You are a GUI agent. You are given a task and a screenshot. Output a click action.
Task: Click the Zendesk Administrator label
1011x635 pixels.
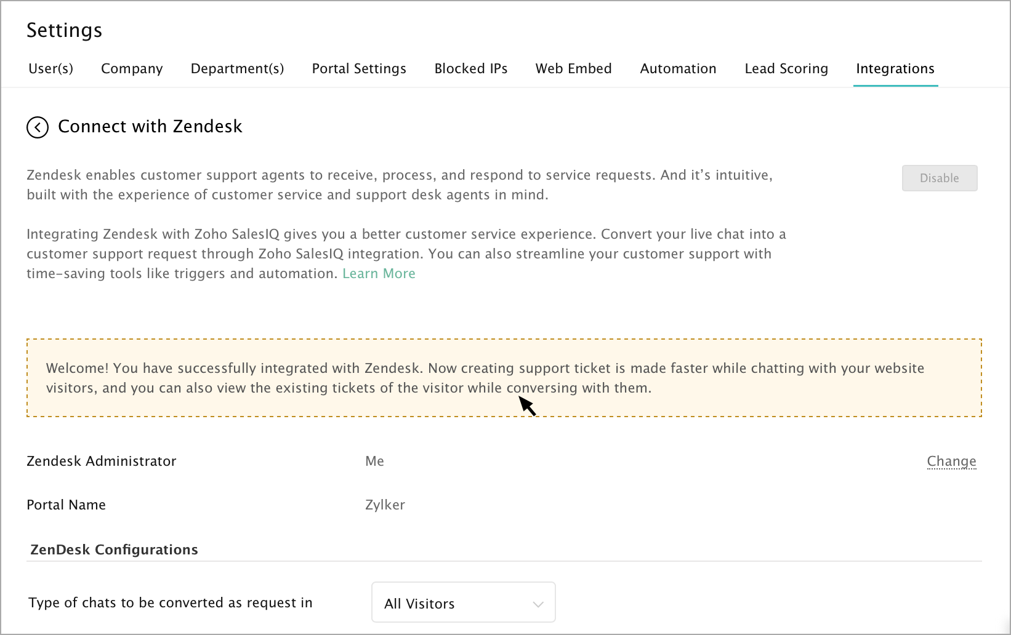pyautogui.click(x=102, y=461)
